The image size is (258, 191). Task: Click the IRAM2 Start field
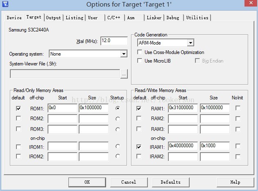[183, 157]
